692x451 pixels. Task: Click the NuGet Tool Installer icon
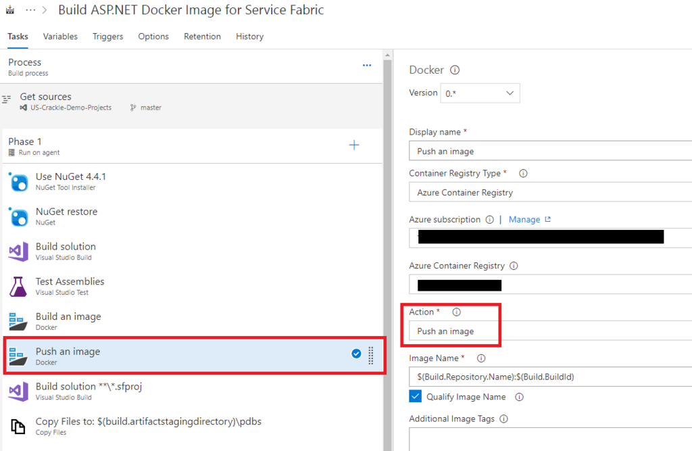(18, 182)
